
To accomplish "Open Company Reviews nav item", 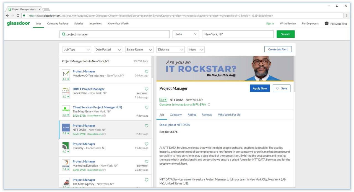I will pyautogui.click(x=58, y=24).
